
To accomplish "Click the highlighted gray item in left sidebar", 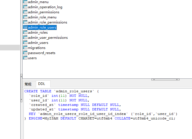I will pyautogui.click(x=10, y=48).
